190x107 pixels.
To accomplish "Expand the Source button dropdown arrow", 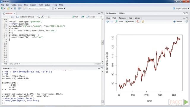I will tap(97, 17).
